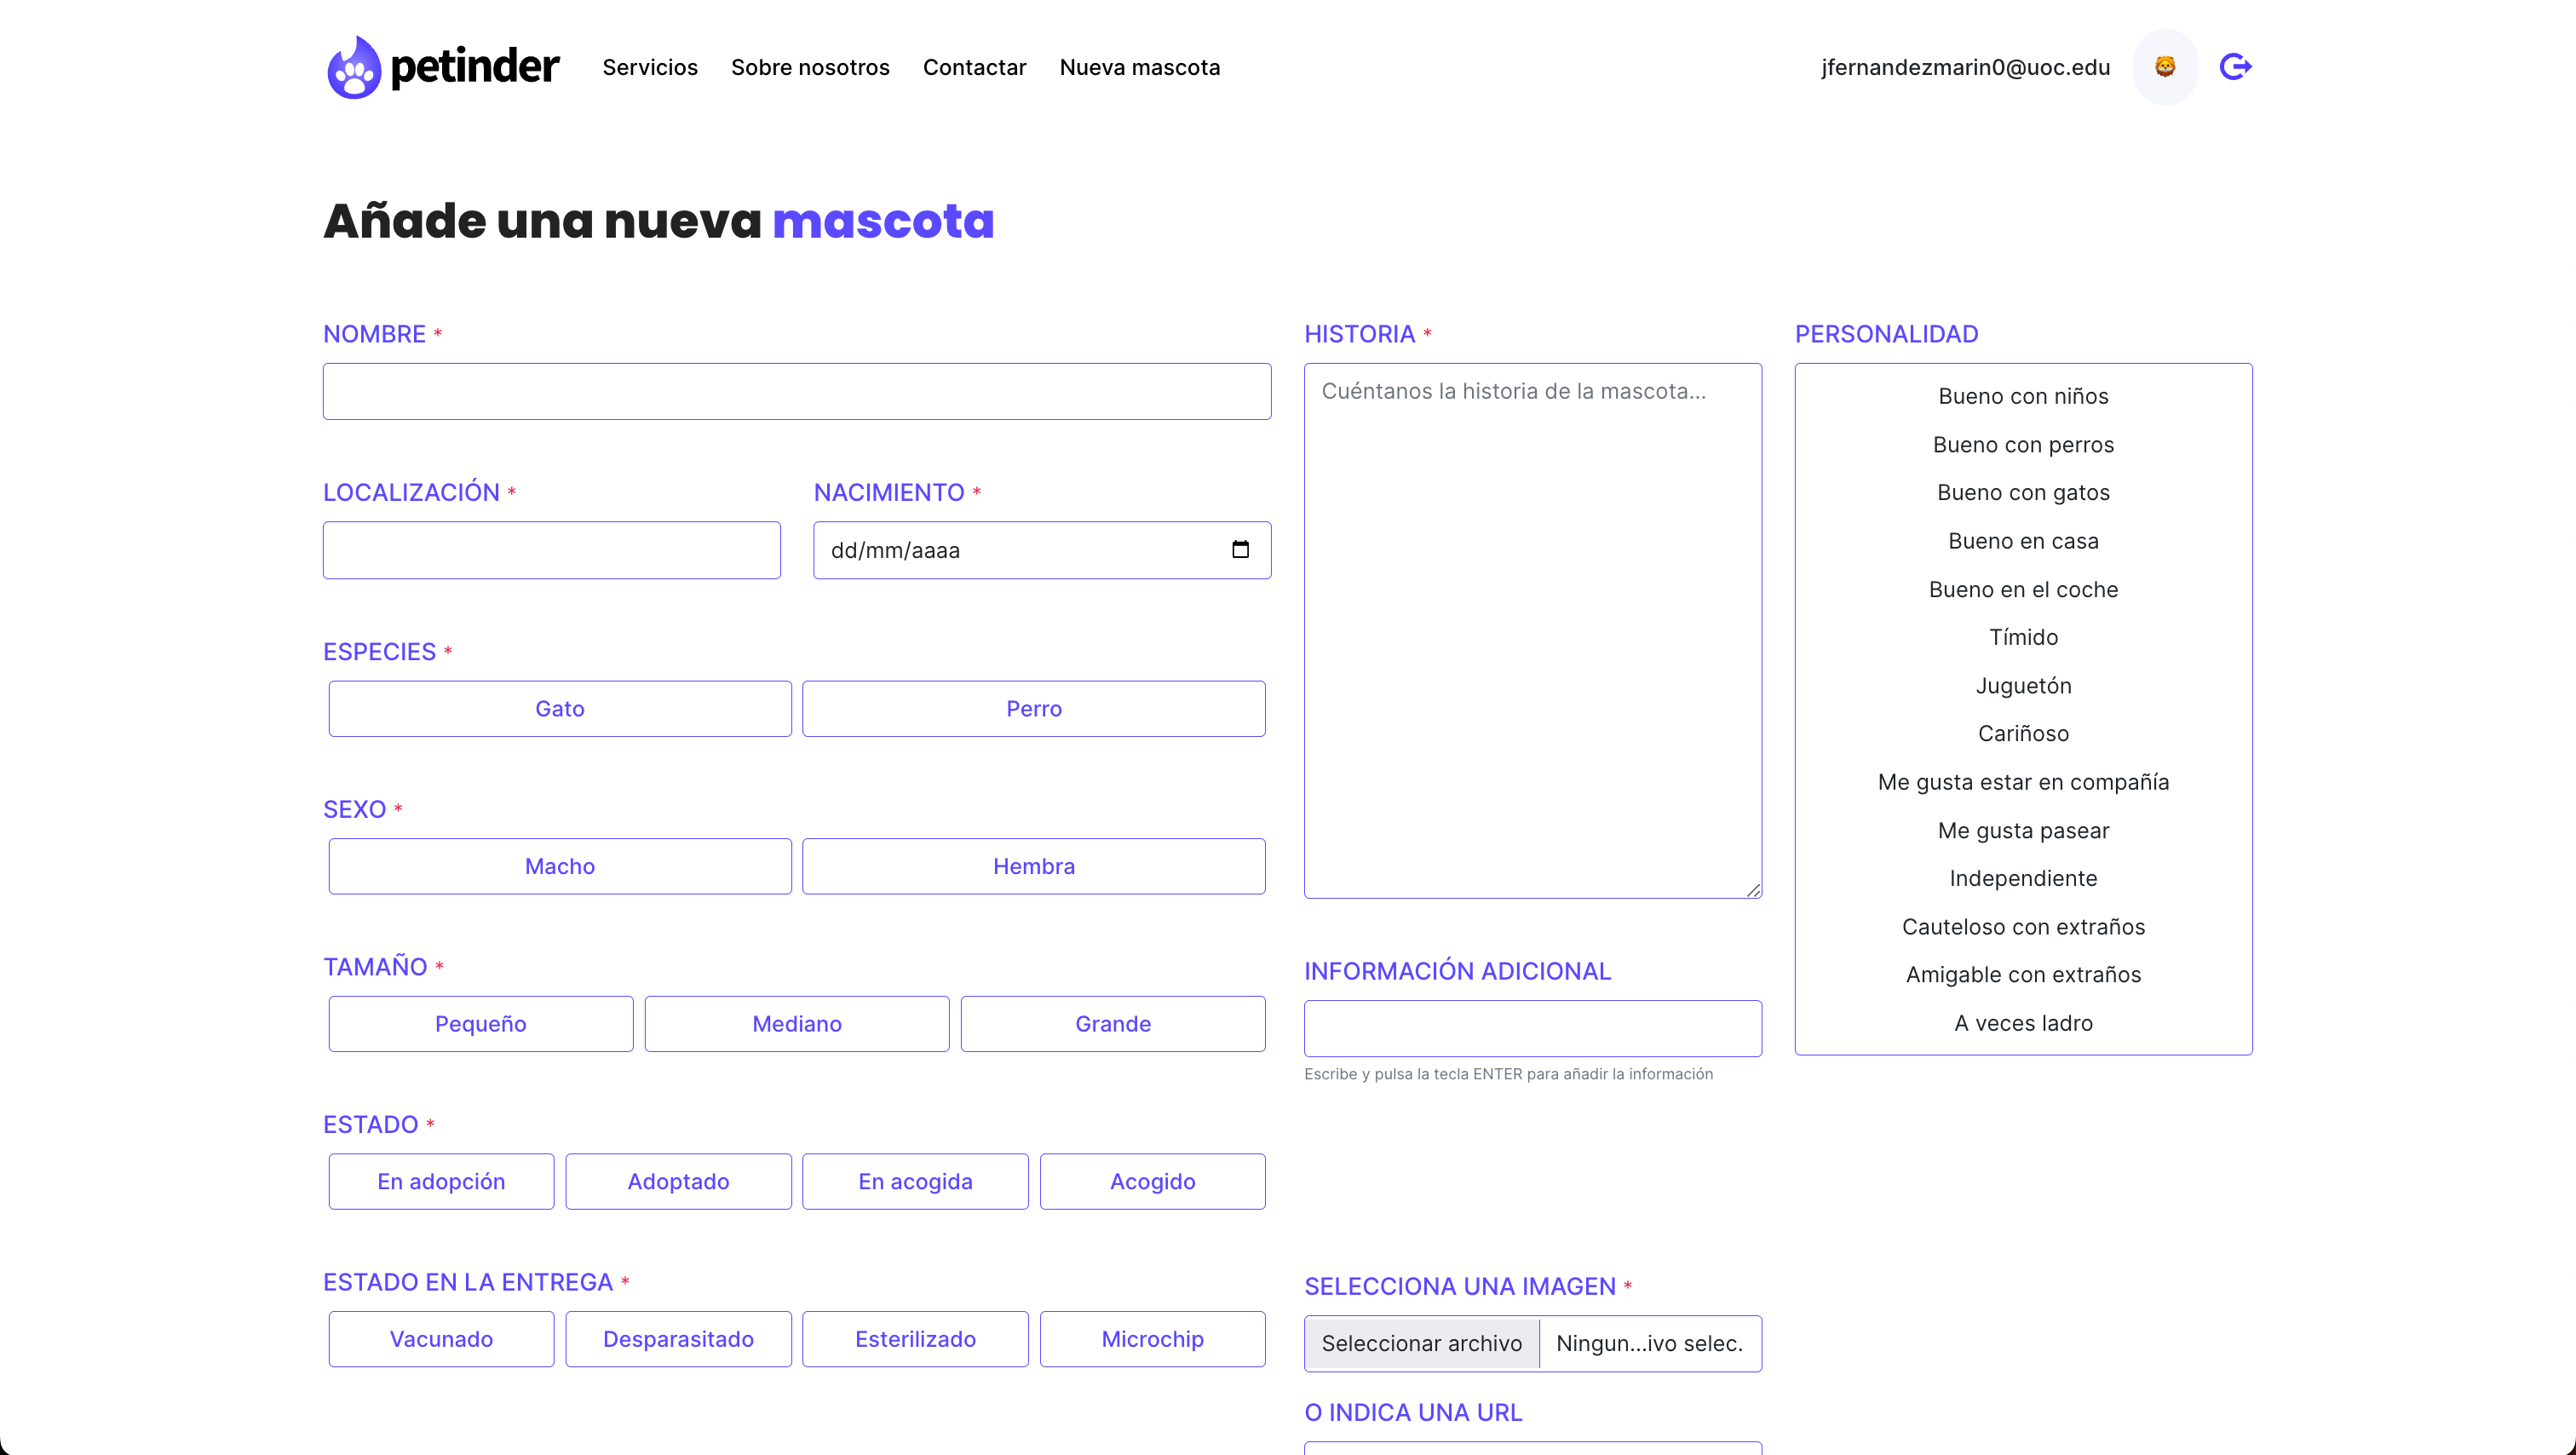Viewport: 2576px width, 1455px height.
Task: Go to Nueva mascota page
Action: tap(1139, 67)
